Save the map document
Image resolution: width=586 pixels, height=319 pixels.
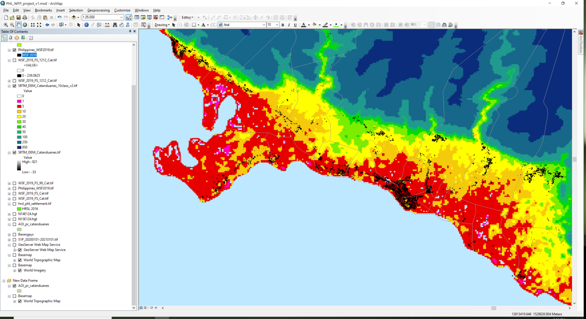(x=19, y=17)
